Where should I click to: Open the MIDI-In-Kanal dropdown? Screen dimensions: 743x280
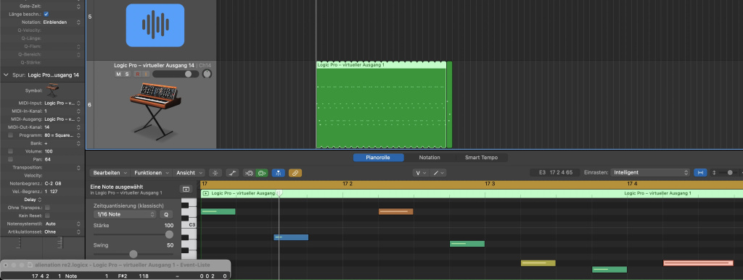point(62,111)
